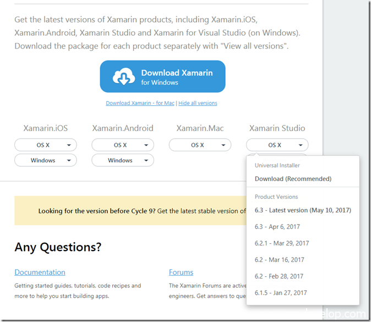Viewport: 371px width, 322px height.
Task: Go to the Forums link
Action: (x=181, y=272)
